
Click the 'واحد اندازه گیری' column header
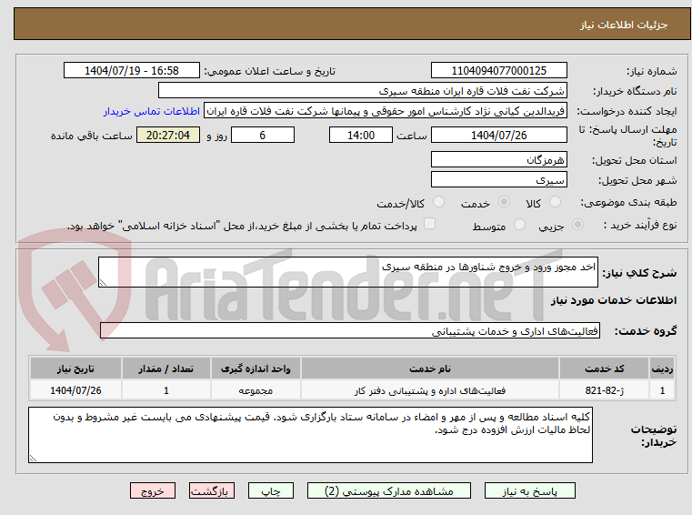tap(256, 369)
